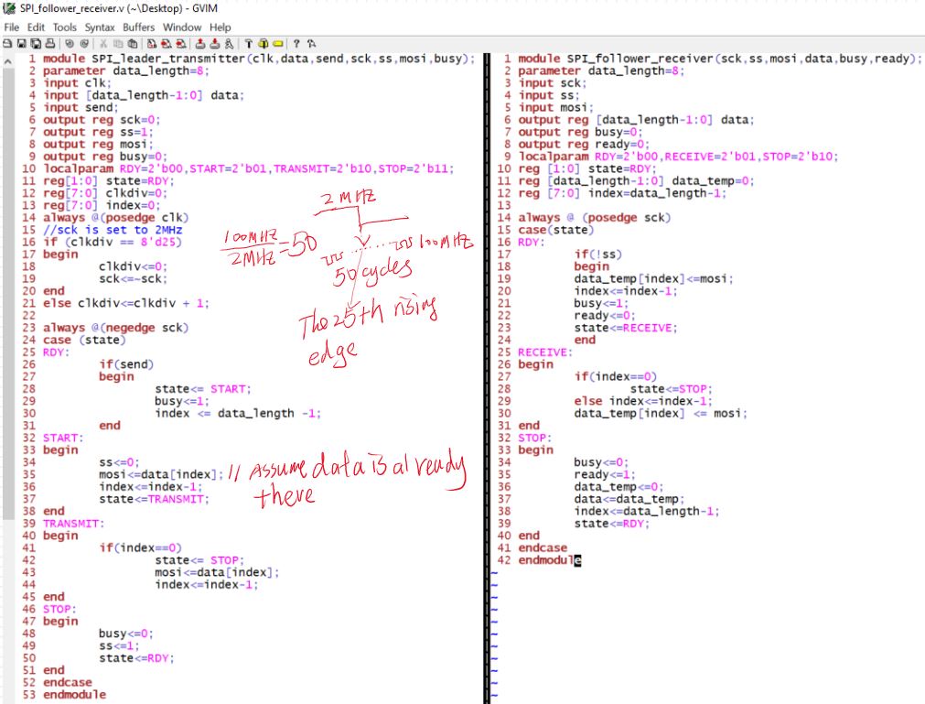The height and width of the screenshot is (704, 925).
Task: Click the Save current file icon
Action: pos(21,44)
